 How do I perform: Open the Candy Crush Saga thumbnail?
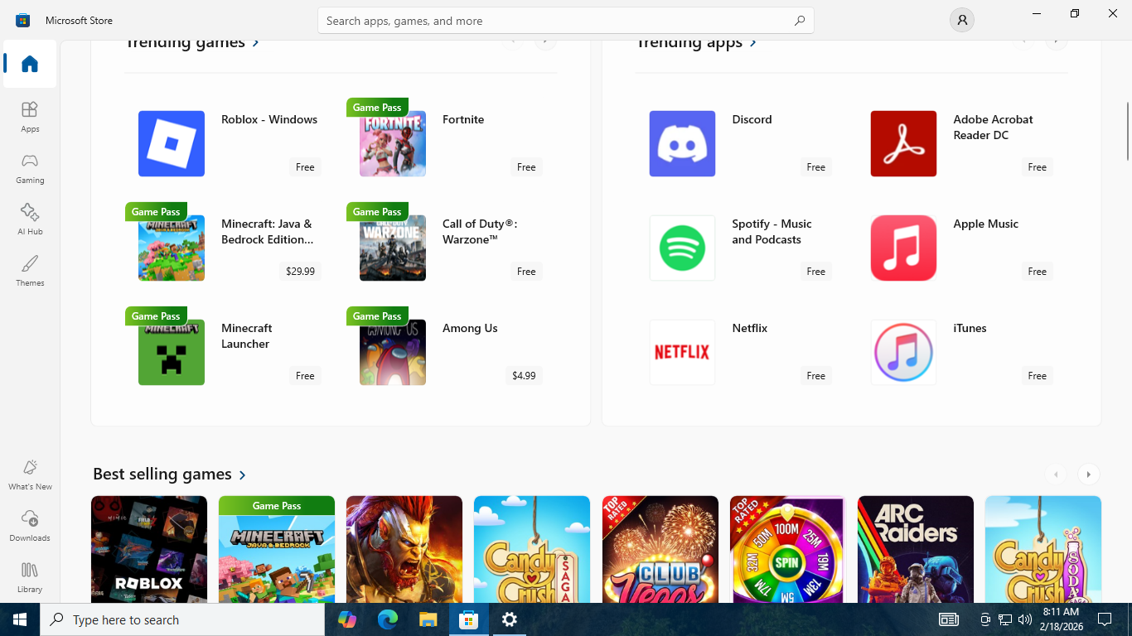pyautogui.click(x=532, y=549)
